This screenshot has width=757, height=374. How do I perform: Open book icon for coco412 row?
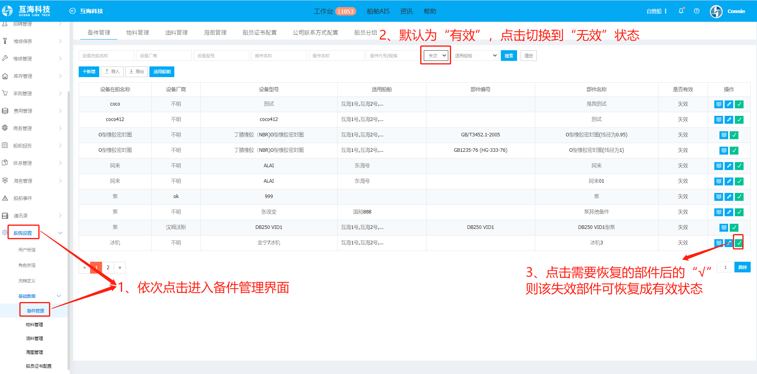click(719, 120)
